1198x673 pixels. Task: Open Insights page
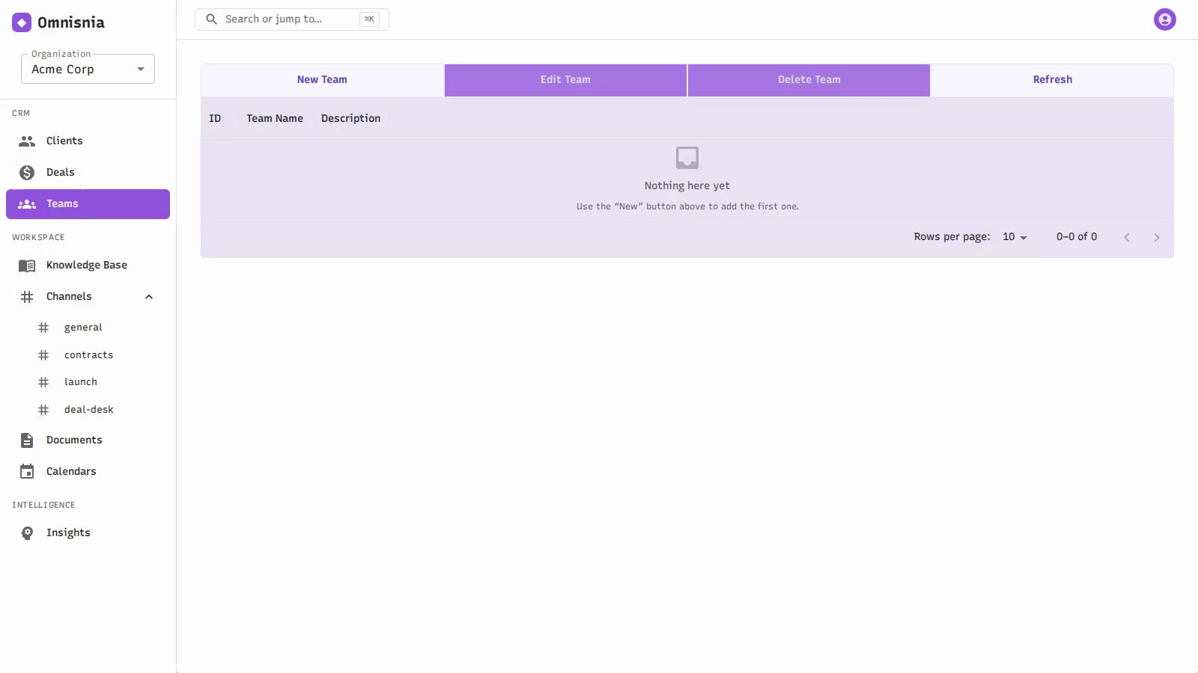[x=88, y=533]
